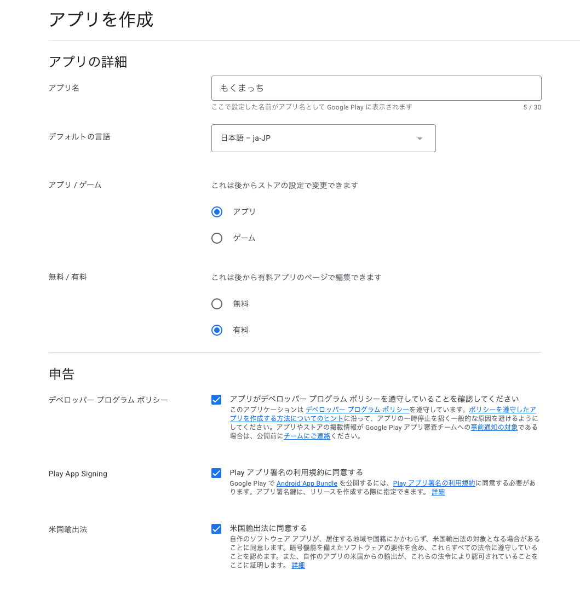Screen dimensions: 580x599
Task: Click 詳細 link under Play App Signing
Action: [438, 492]
